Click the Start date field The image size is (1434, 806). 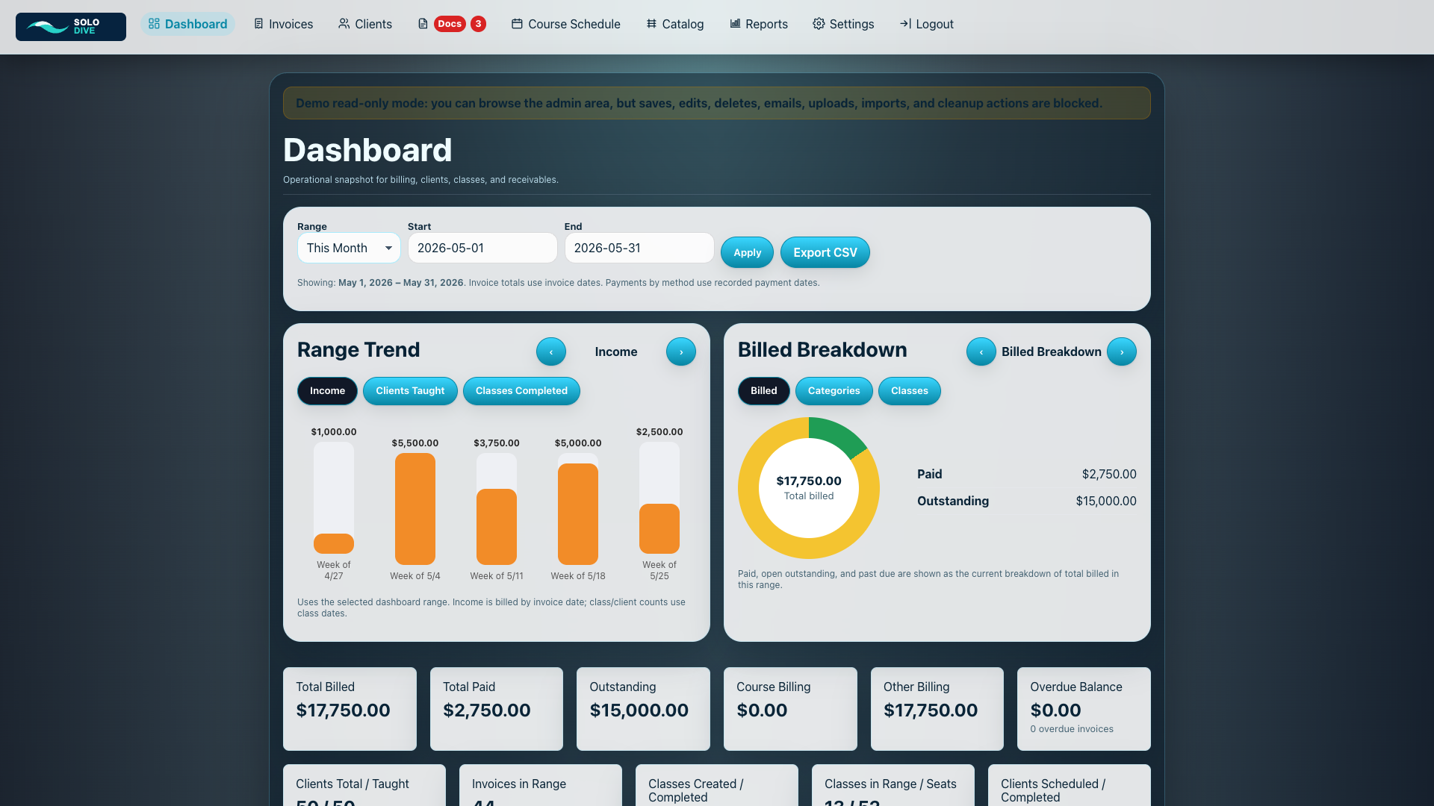click(482, 248)
